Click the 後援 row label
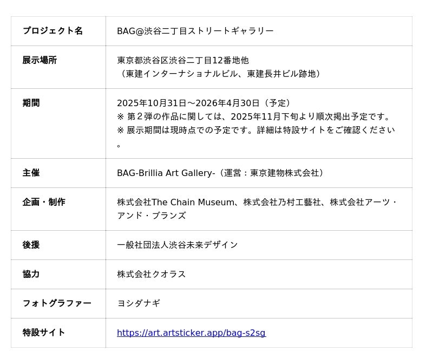The width and height of the screenshot is (433, 364). [31, 245]
